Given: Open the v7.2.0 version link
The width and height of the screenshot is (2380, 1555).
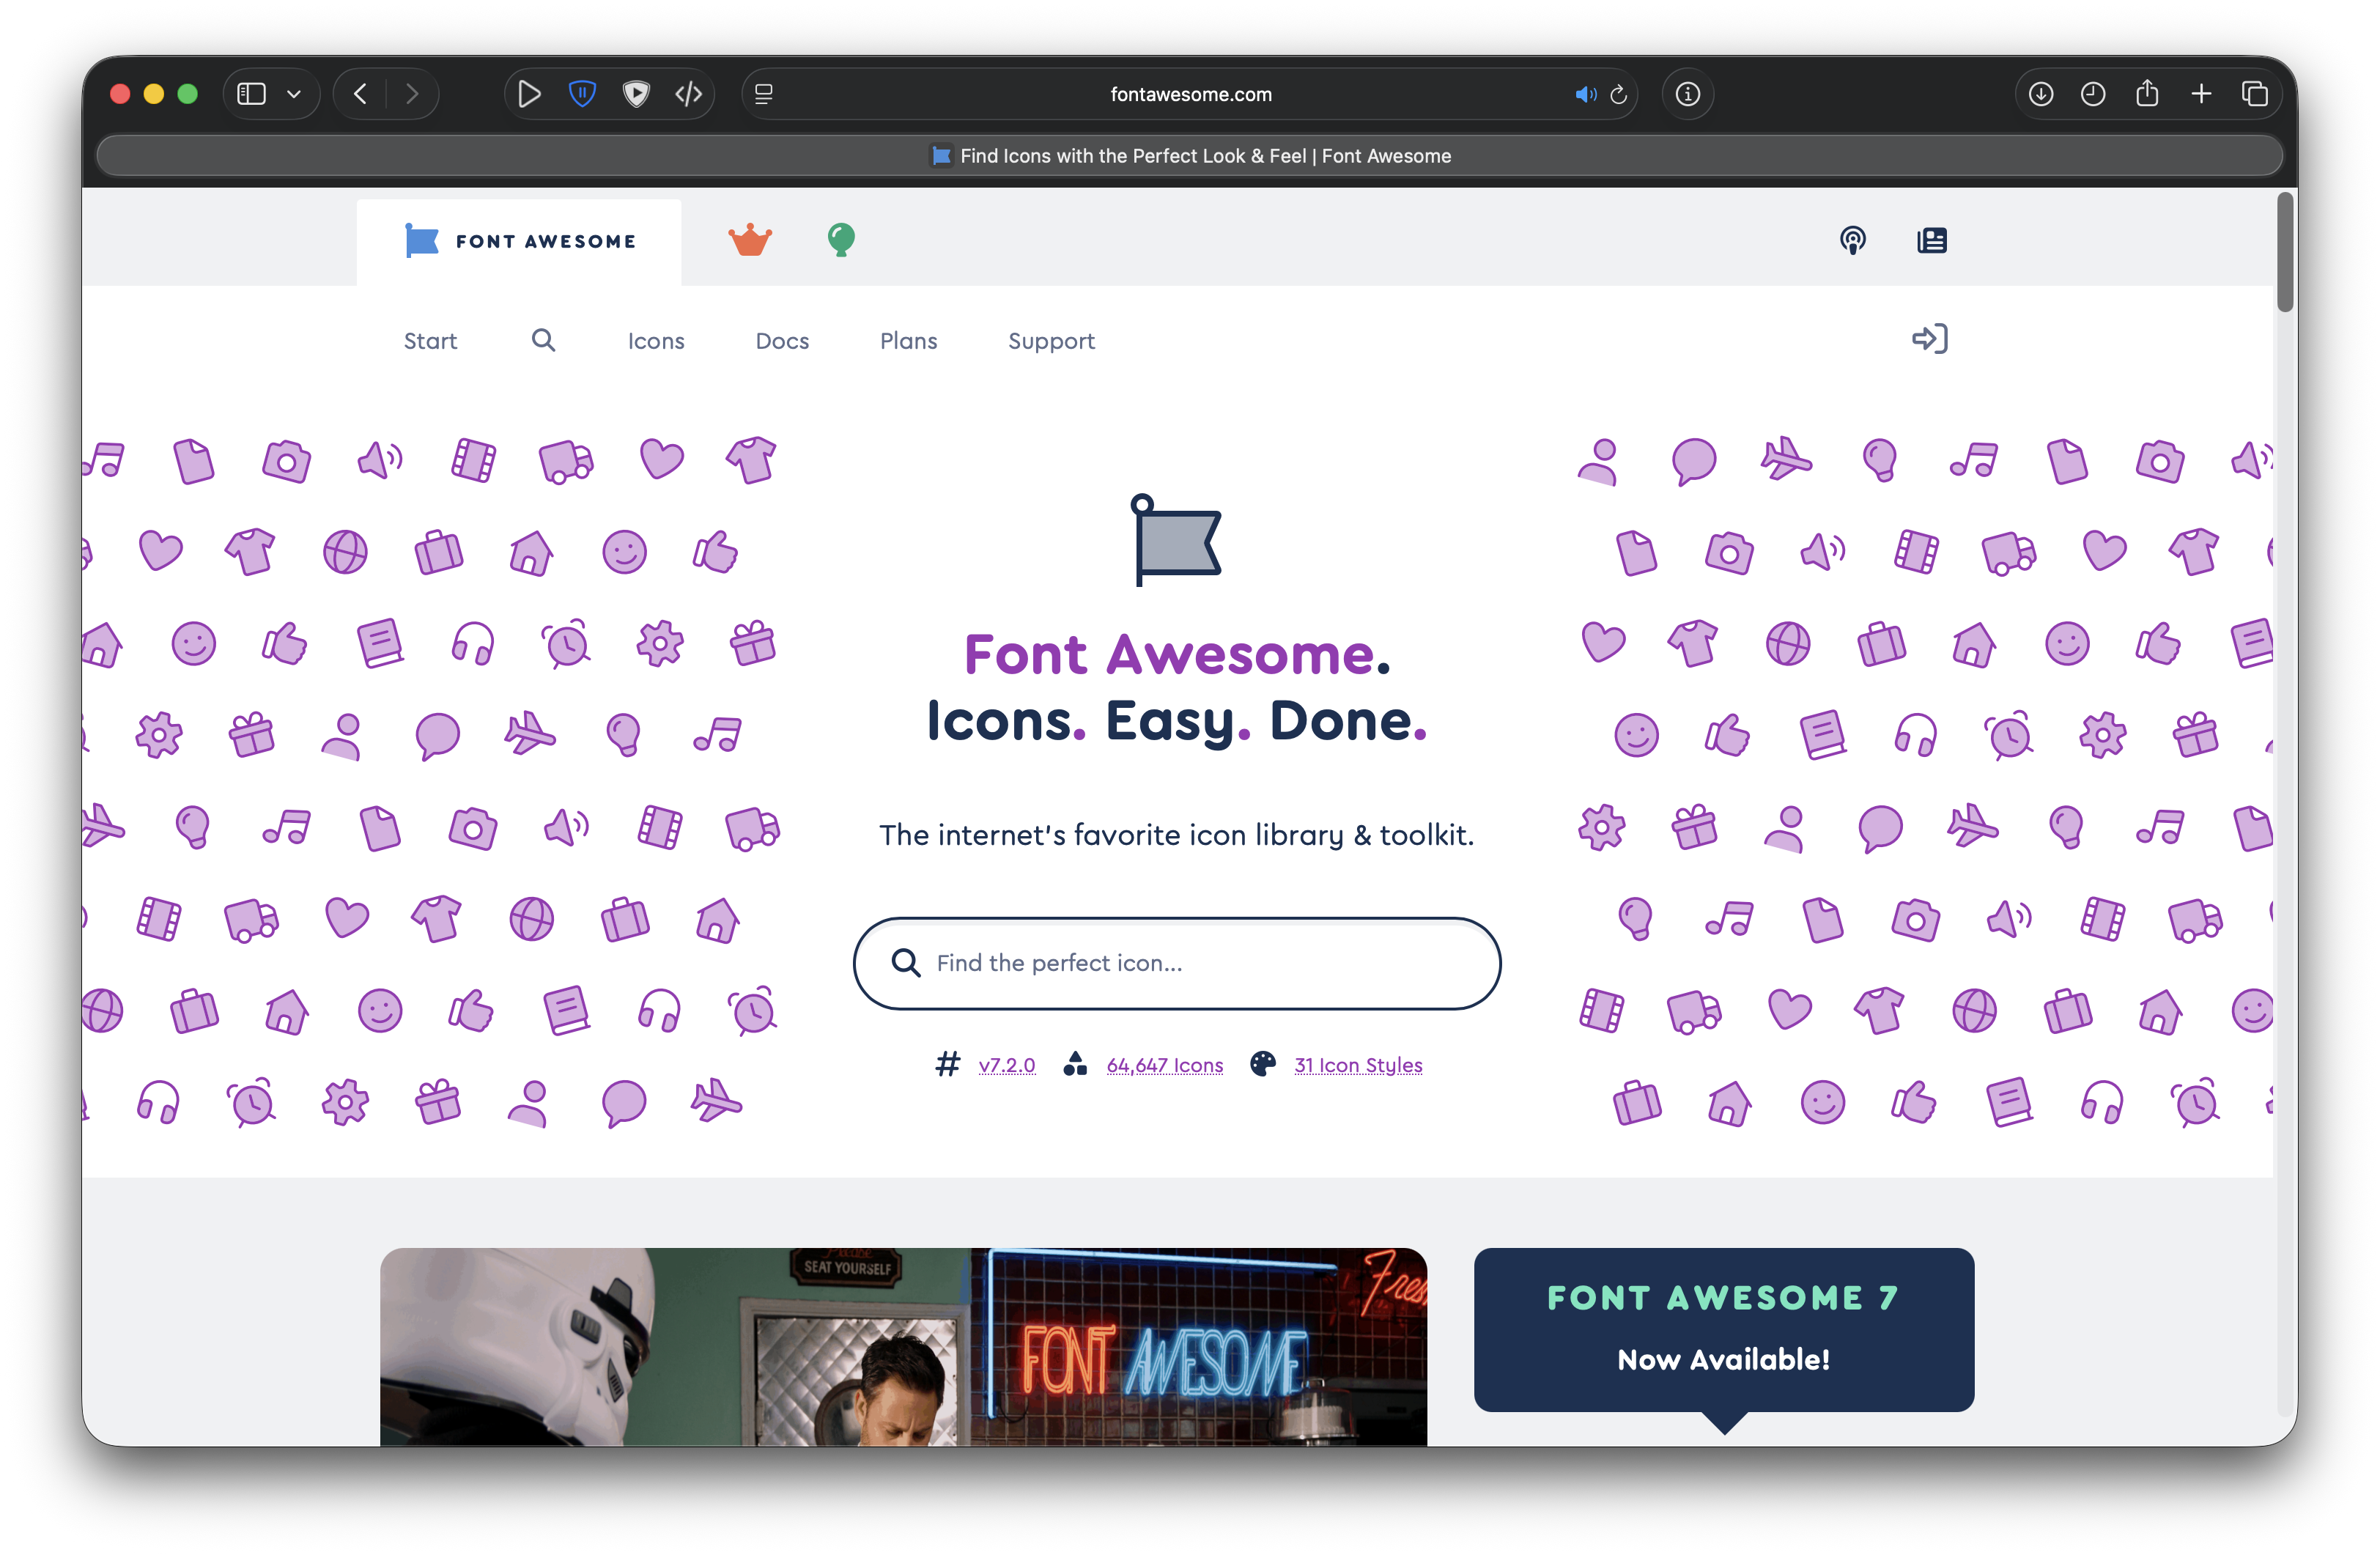Looking at the screenshot, I should (1007, 1065).
